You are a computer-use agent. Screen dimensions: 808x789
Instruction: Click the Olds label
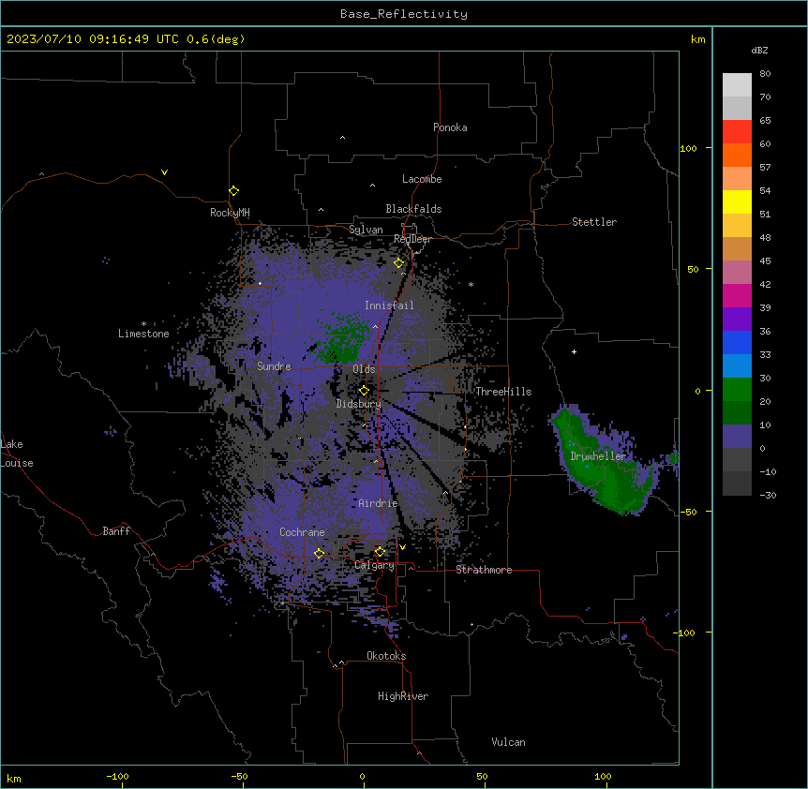coord(364,369)
